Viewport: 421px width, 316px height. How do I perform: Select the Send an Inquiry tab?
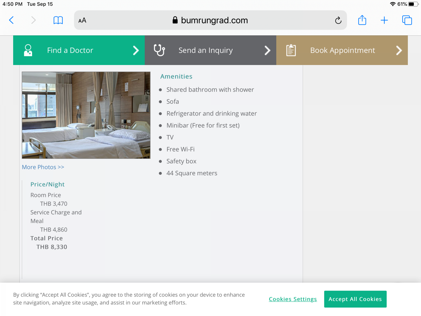[x=206, y=50]
